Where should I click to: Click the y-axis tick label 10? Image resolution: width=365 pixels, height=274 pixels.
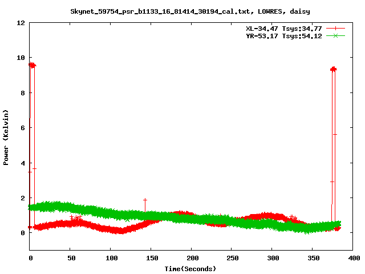(21, 58)
